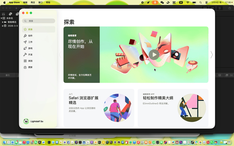Open the 商店 menu in menu bar
This screenshot has width=234, height=146.
tap(33, 2)
